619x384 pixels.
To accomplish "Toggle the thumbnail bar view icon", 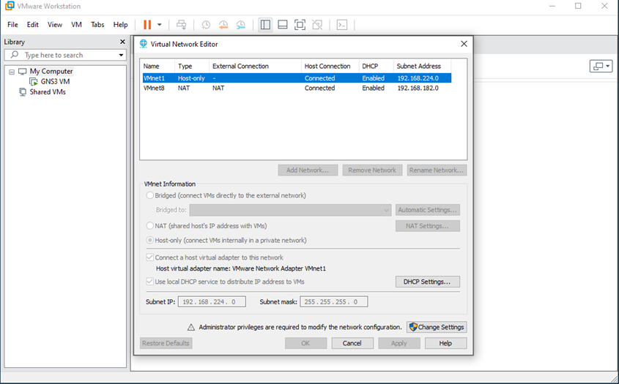I will point(283,25).
